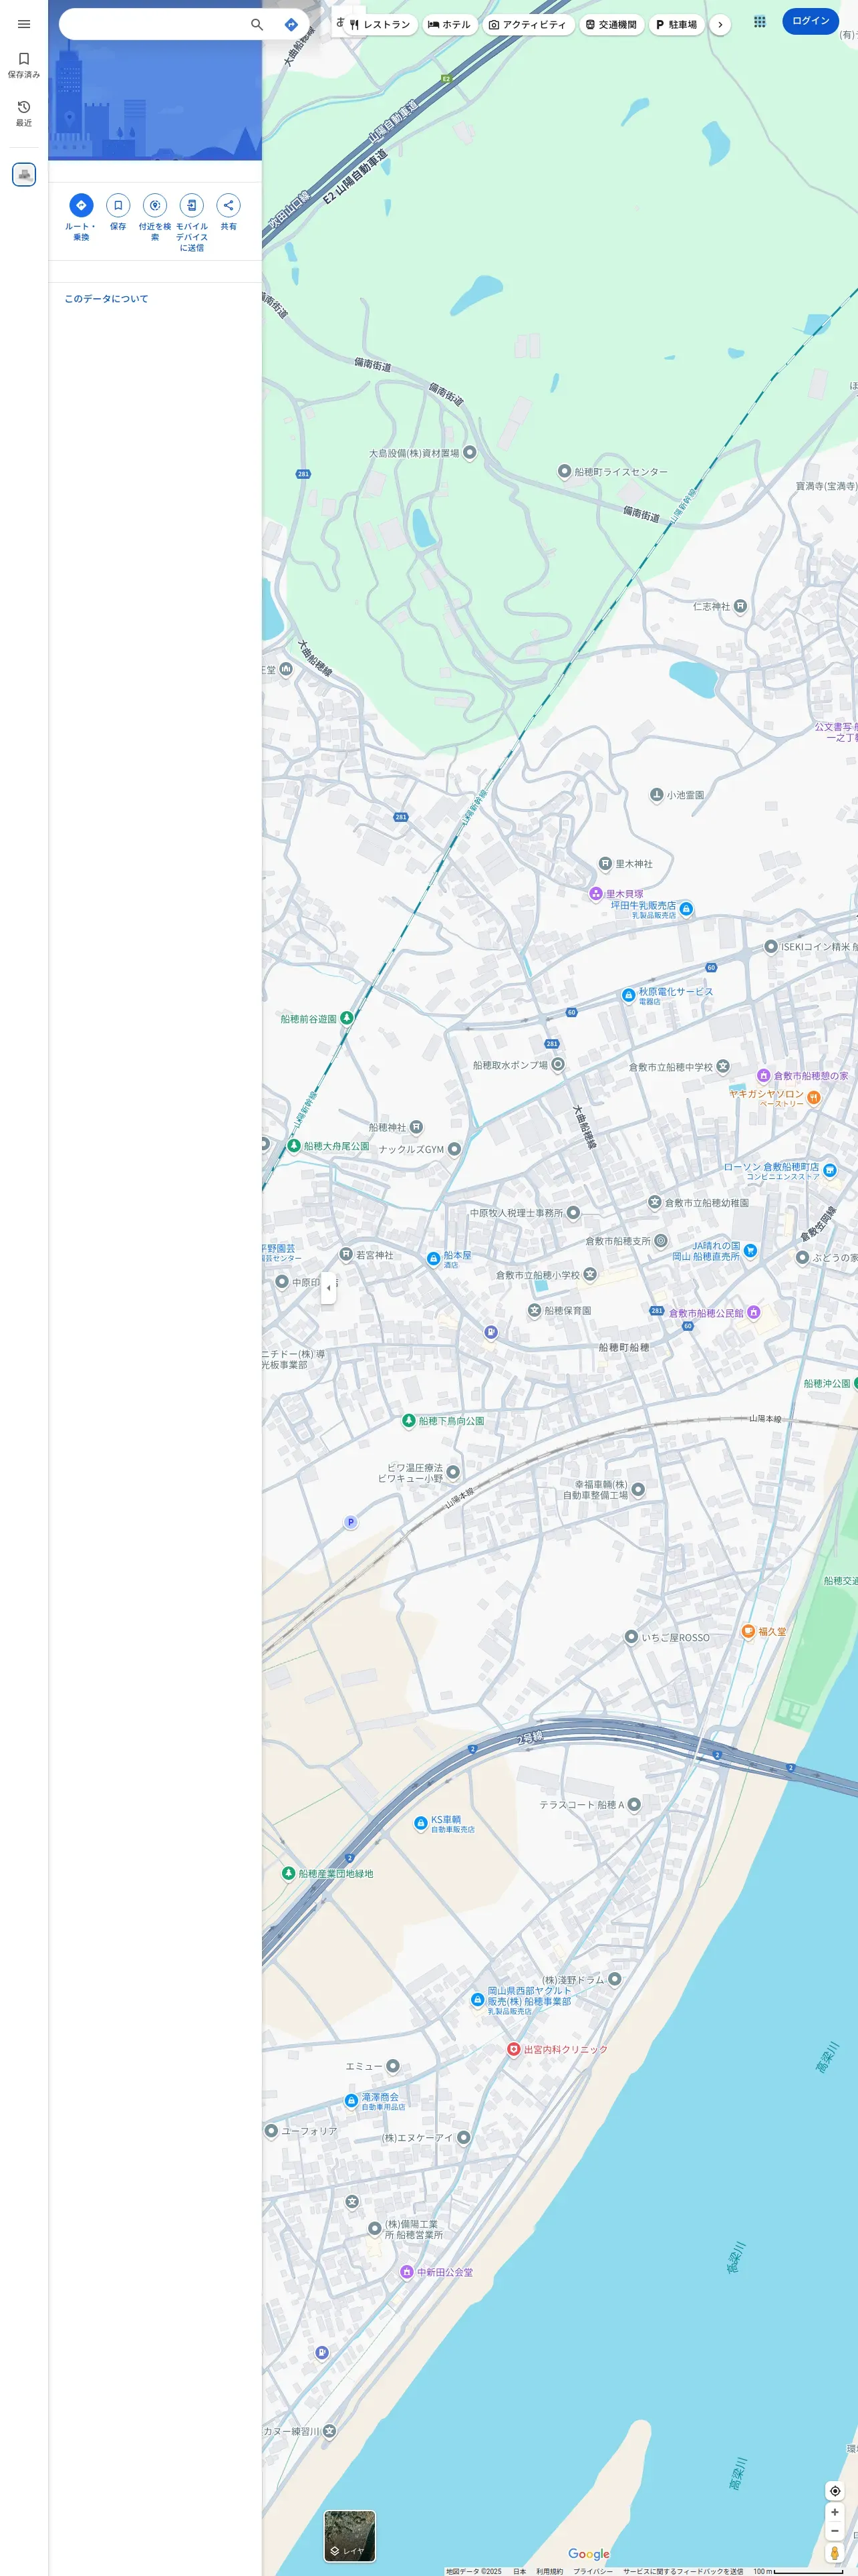Open 船穂下島向公園 park marker
Image resolution: width=858 pixels, height=2576 pixels.
tap(408, 1420)
